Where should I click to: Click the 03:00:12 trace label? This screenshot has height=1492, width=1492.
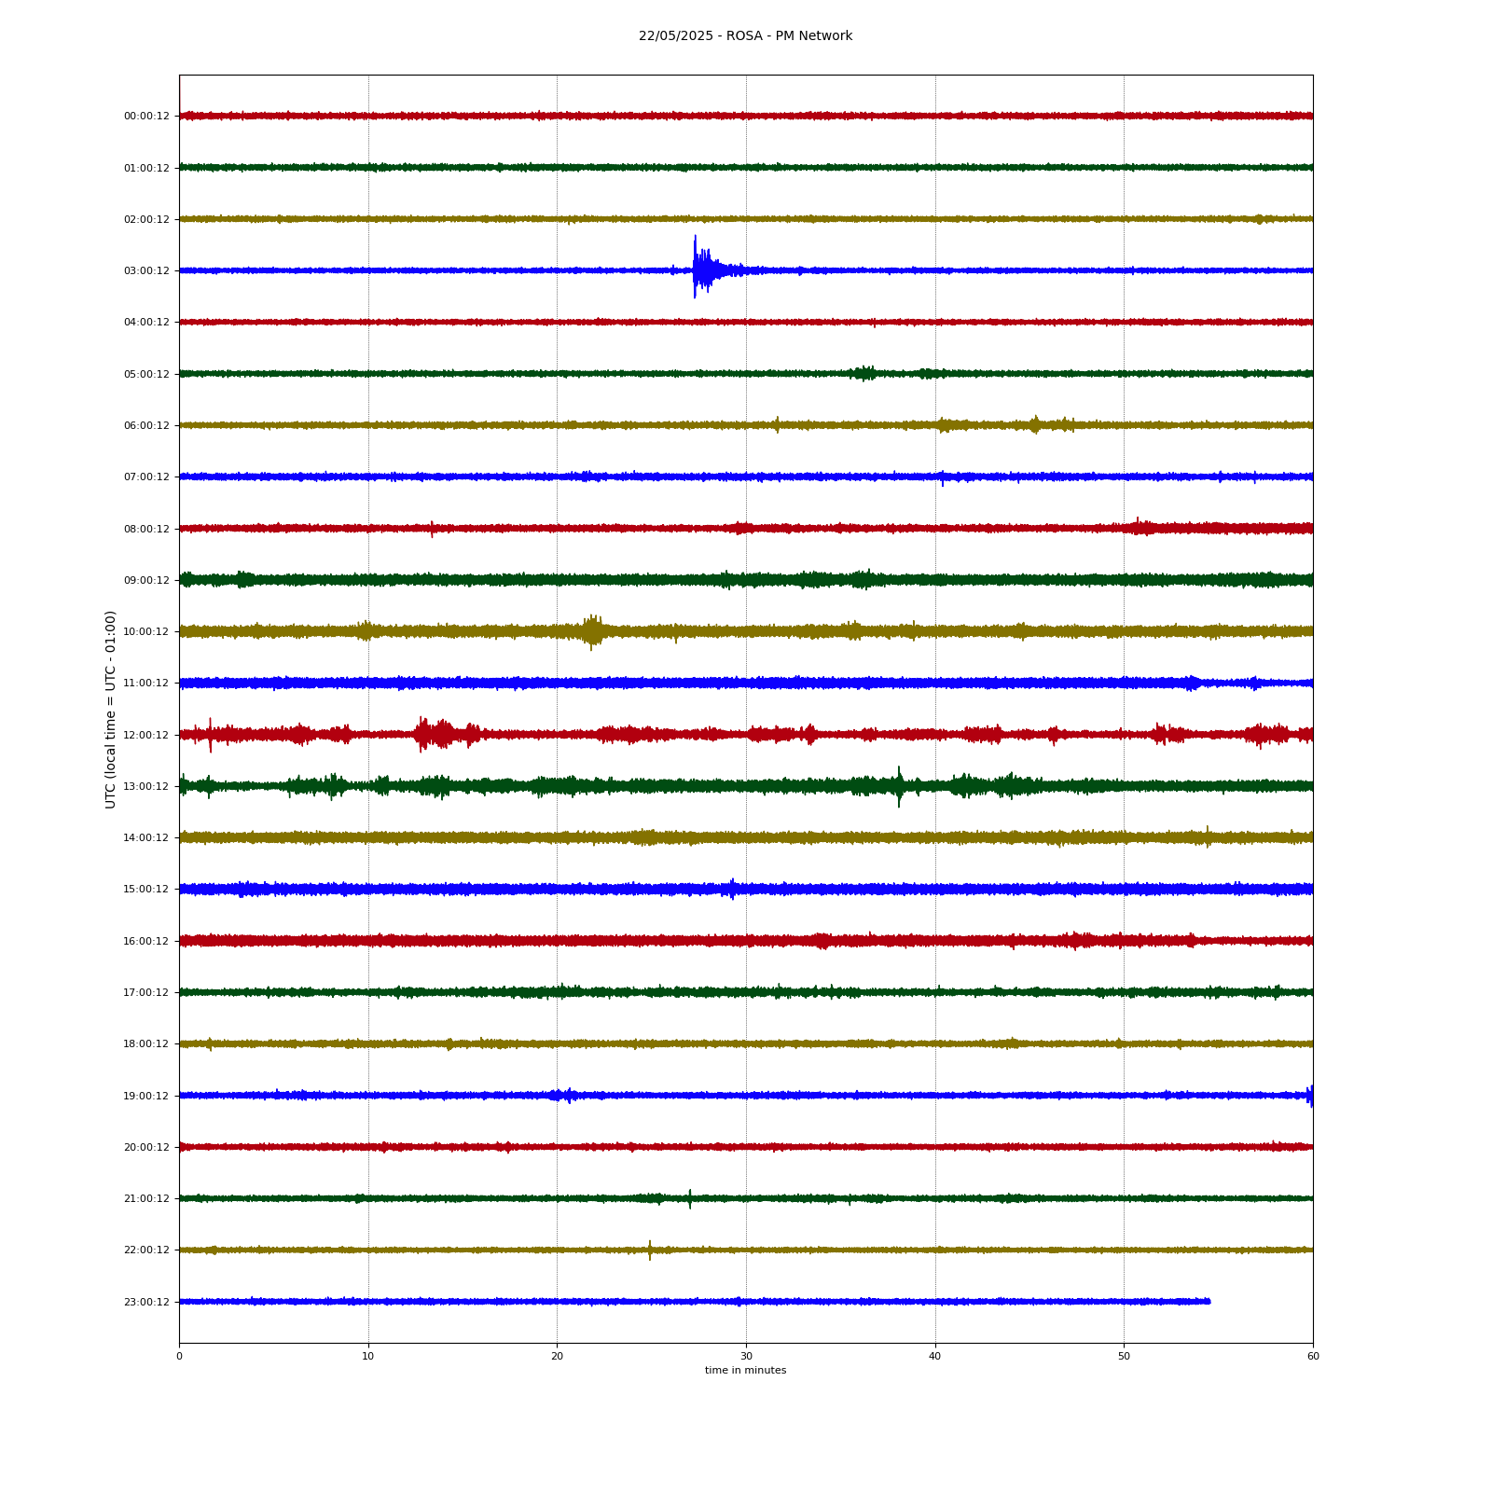pos(146,270)
